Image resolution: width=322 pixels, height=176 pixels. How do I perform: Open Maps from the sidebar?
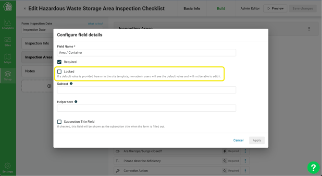8,59
